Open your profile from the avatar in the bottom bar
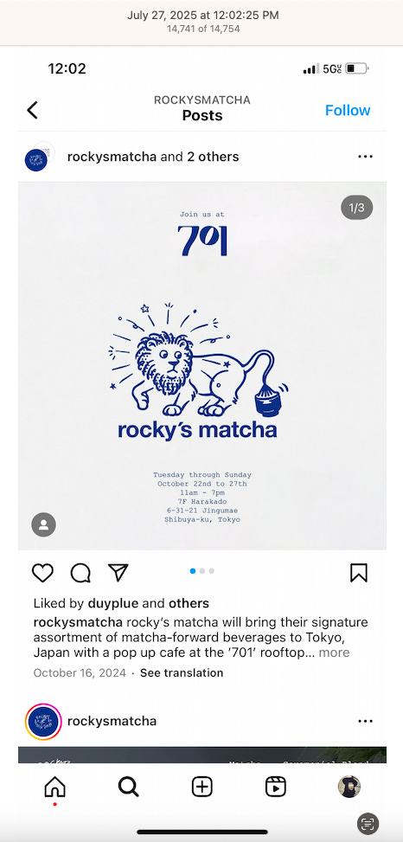The image size is (403, 842). (349, 787)
